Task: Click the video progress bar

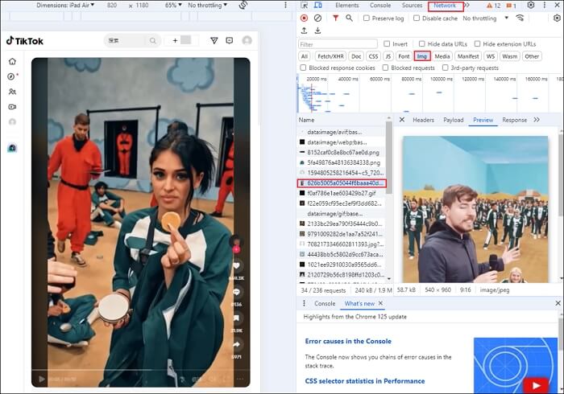Action: tap(141, 370)
